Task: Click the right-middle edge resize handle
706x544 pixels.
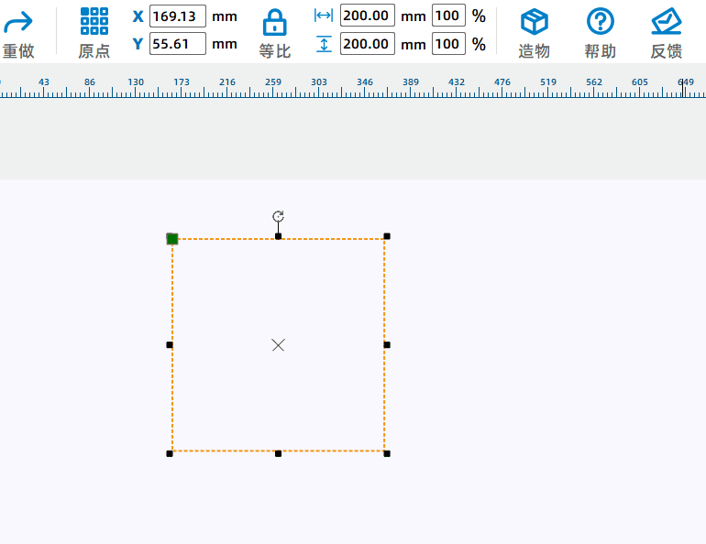Action: click(387, 345)
